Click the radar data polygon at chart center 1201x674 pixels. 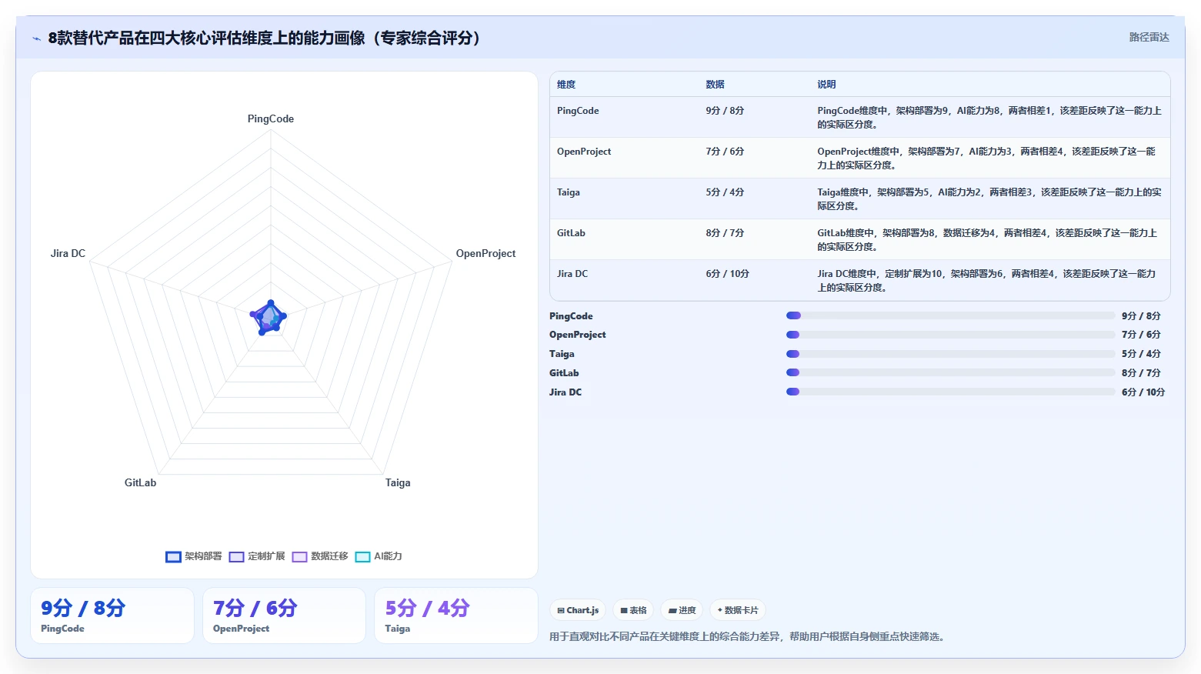tap(269, 317)
